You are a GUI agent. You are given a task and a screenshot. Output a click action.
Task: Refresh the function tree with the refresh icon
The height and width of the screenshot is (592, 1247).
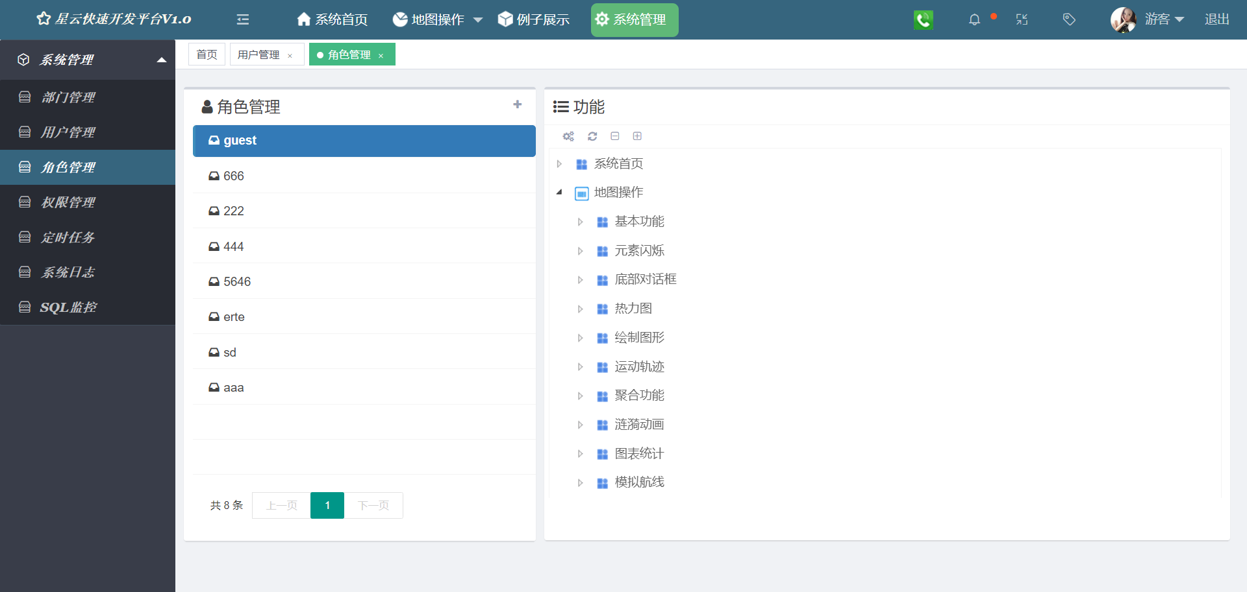click(x=592, y=136)
